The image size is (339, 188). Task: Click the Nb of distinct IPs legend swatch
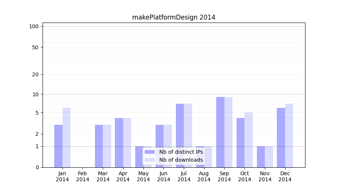(150, 152)
